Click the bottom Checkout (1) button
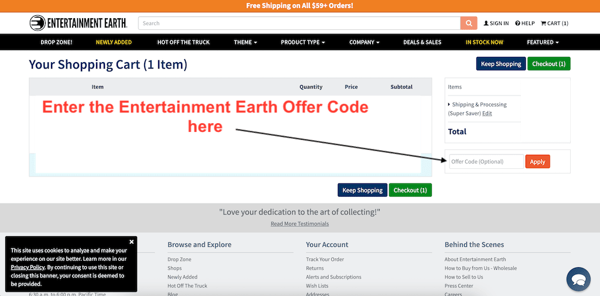 coord(410,190)
